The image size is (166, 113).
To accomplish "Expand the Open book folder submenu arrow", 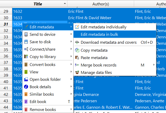I will click(x=71, y=79).
